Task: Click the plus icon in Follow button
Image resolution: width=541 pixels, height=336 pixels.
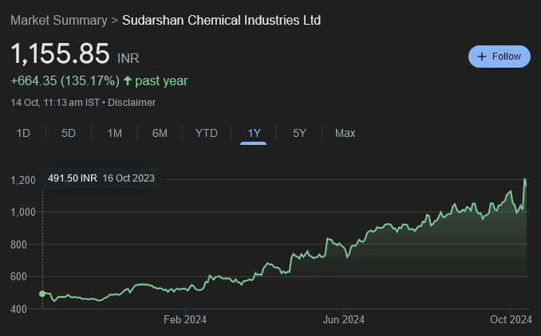Action: (482, 57)
